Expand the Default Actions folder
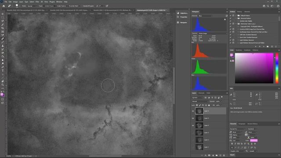 point(236,16)
